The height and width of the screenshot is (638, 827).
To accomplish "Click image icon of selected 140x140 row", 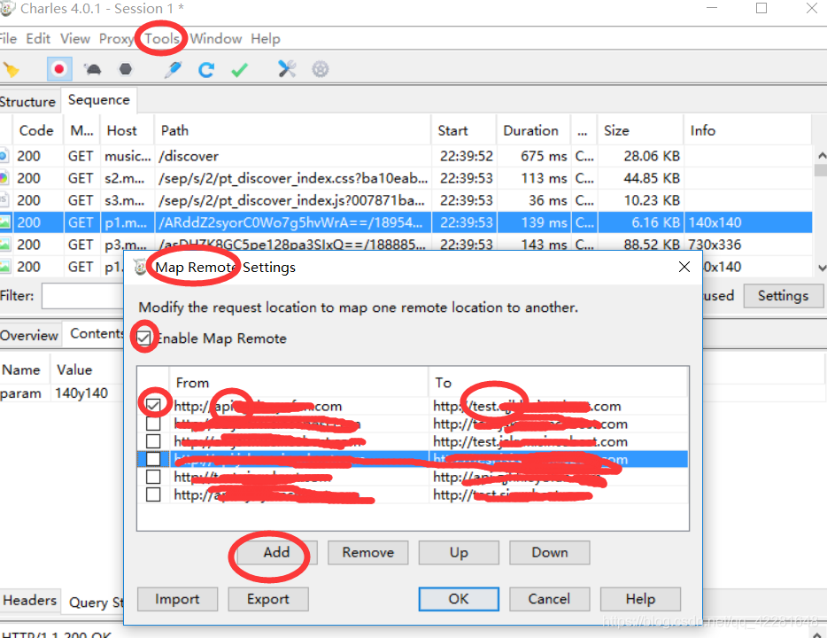I will (x=5, y=222).
